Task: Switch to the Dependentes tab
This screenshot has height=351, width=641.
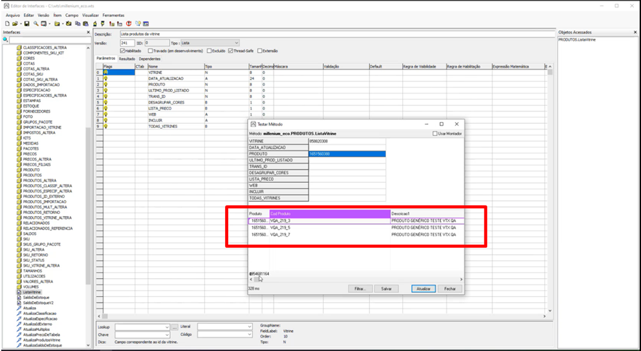Action: pyautogui.click(x=150, y=59)
